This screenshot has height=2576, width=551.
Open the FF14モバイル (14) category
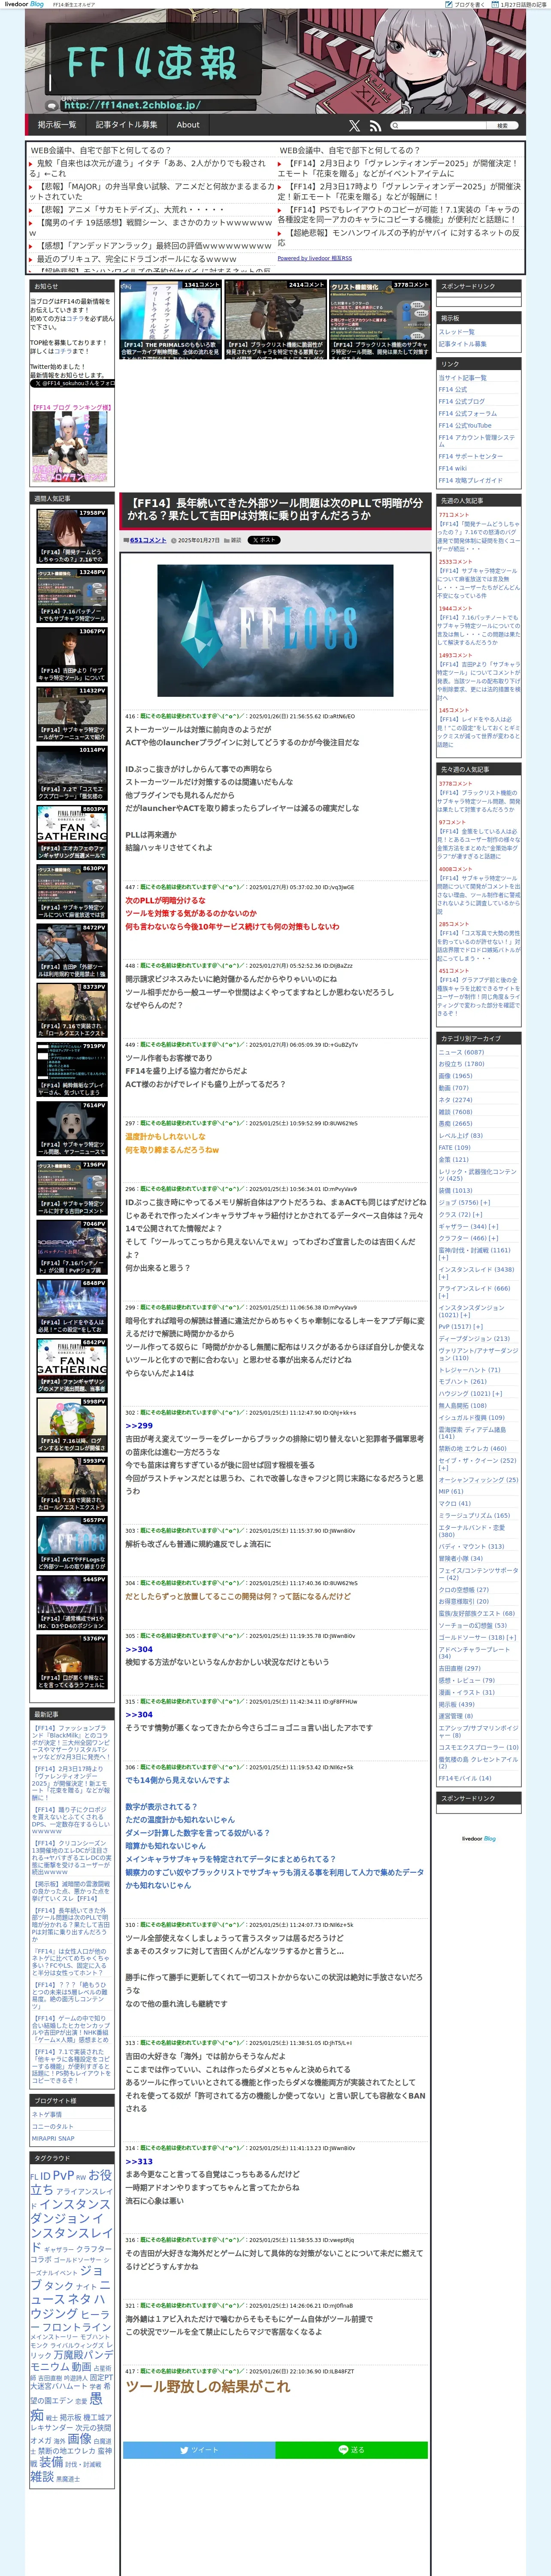click(465, 1779)
